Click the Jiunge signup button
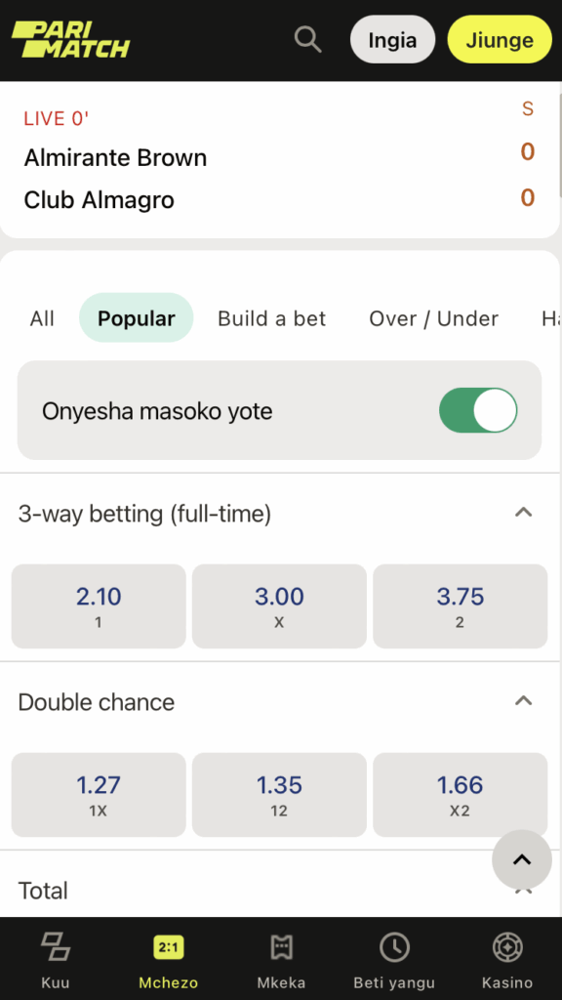 [x=500, y=39]
